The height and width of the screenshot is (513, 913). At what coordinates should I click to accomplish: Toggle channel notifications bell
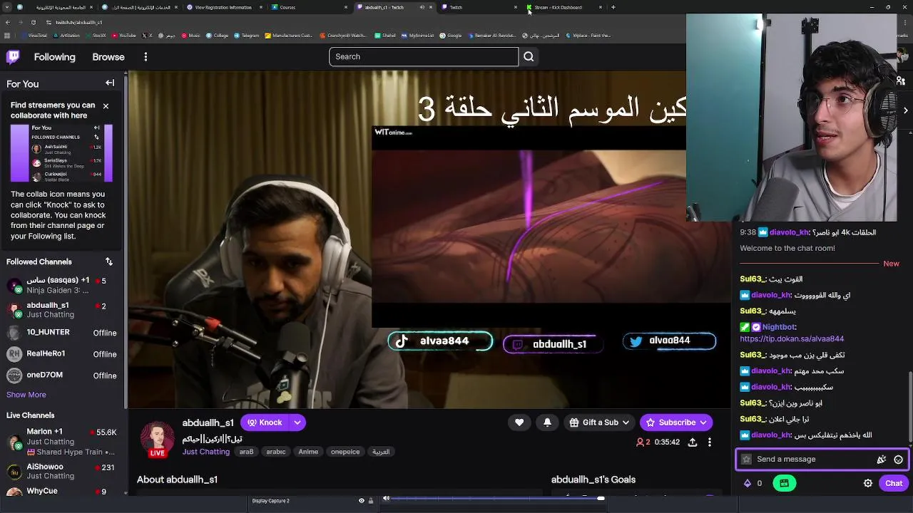pos(547,423)
